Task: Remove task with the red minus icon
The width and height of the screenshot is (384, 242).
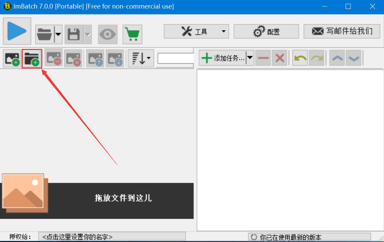Action: tap(263, 58)
